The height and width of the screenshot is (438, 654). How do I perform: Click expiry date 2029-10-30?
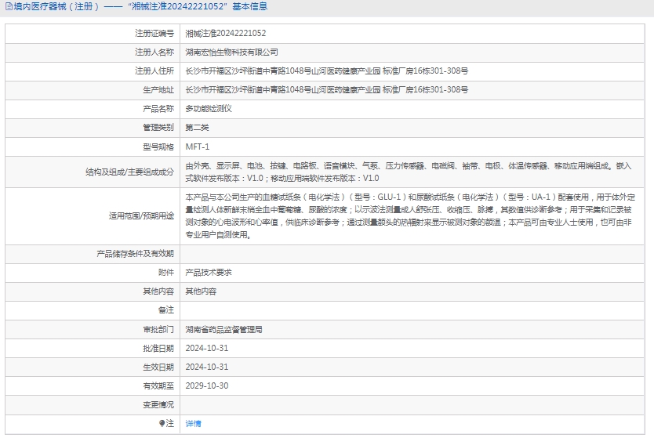point(206,386)
